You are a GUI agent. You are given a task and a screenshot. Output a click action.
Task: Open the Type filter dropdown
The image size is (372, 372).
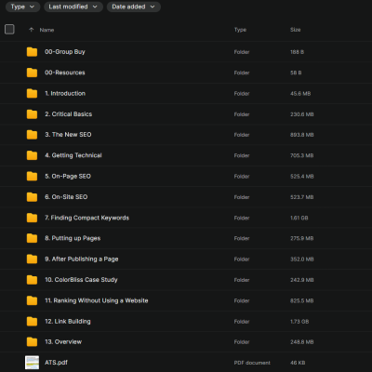coord(22,7)
